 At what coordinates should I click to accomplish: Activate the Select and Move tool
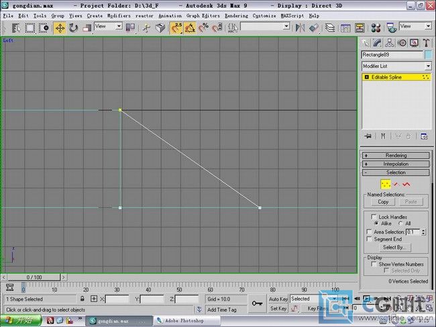pos(60,28)
